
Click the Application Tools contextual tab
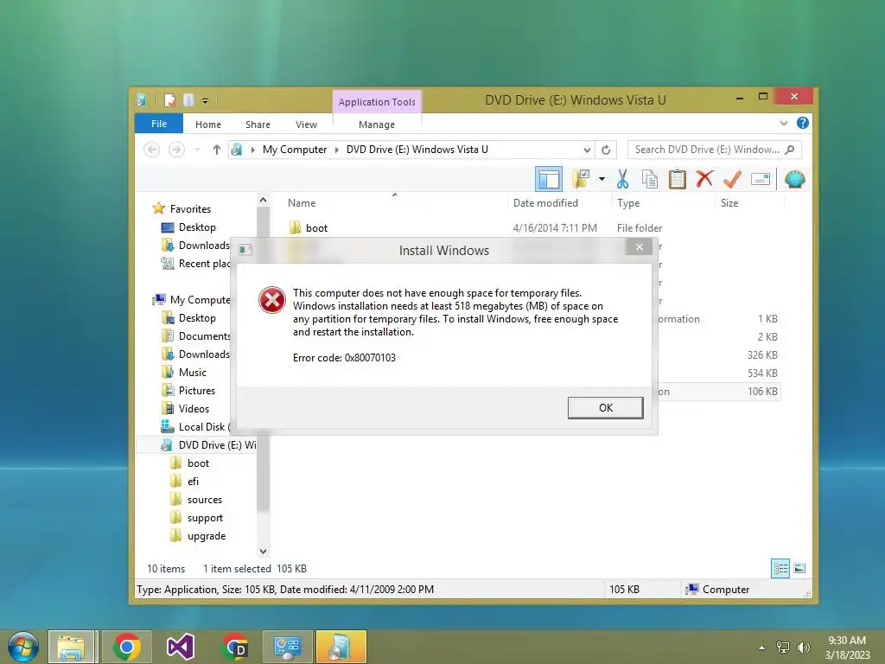(377, 102)
